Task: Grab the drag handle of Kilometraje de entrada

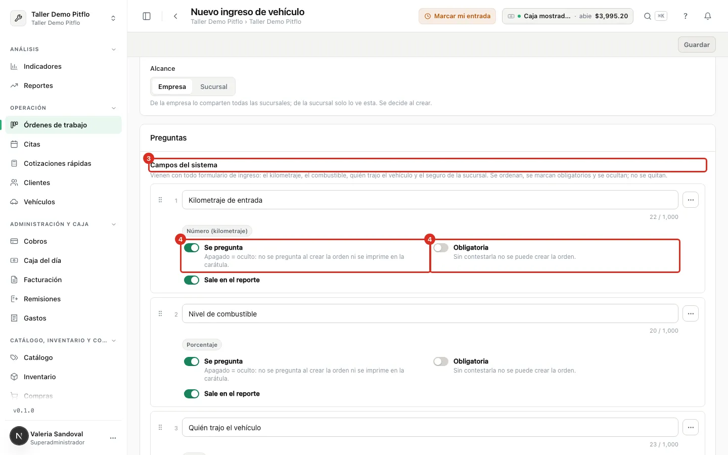Action: click(160, 200)
